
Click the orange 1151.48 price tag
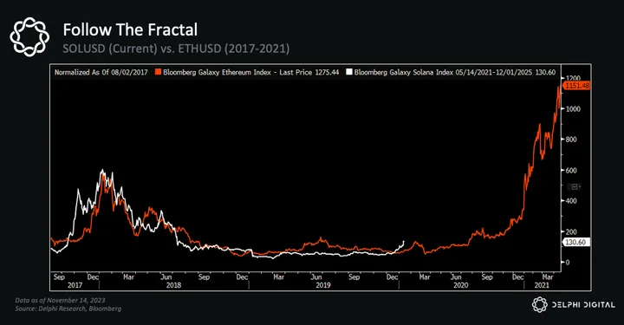576,86
